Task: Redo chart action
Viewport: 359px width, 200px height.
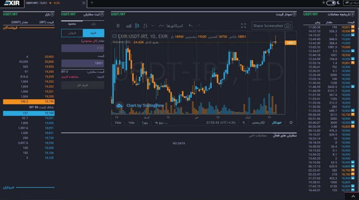Action: tap(198, 26)
